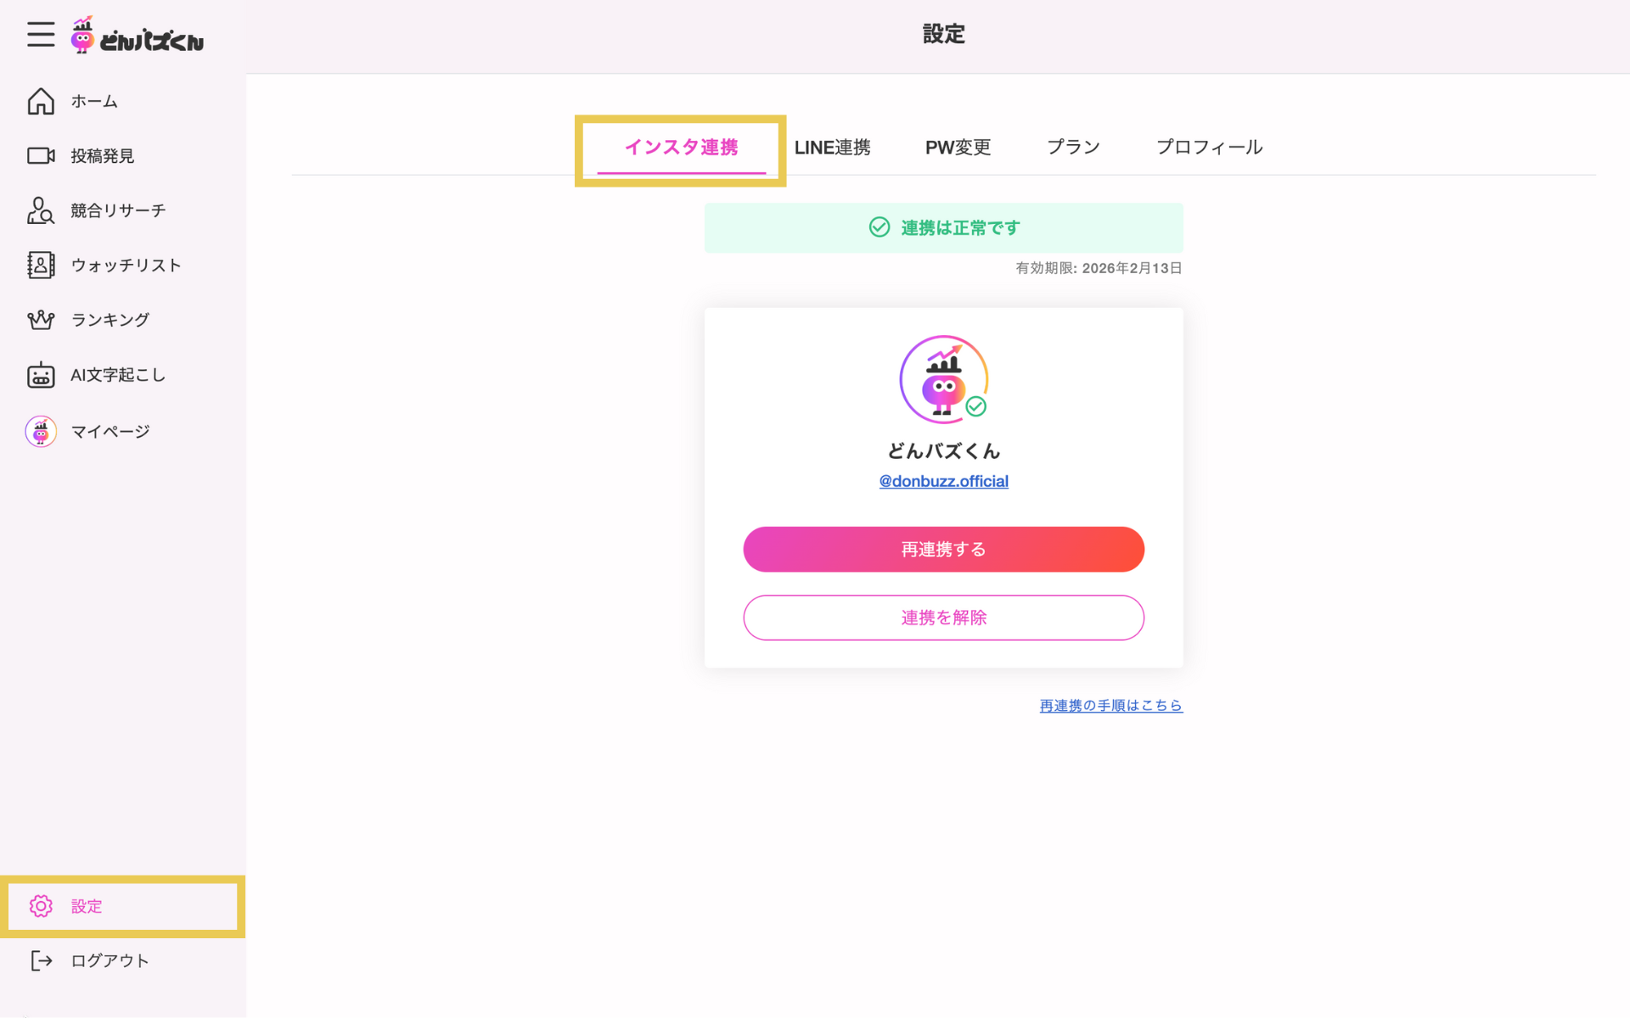Screen dimensions: 1630x1018
Task: Select the インスタ連携 tab
Action: (681, 148)
